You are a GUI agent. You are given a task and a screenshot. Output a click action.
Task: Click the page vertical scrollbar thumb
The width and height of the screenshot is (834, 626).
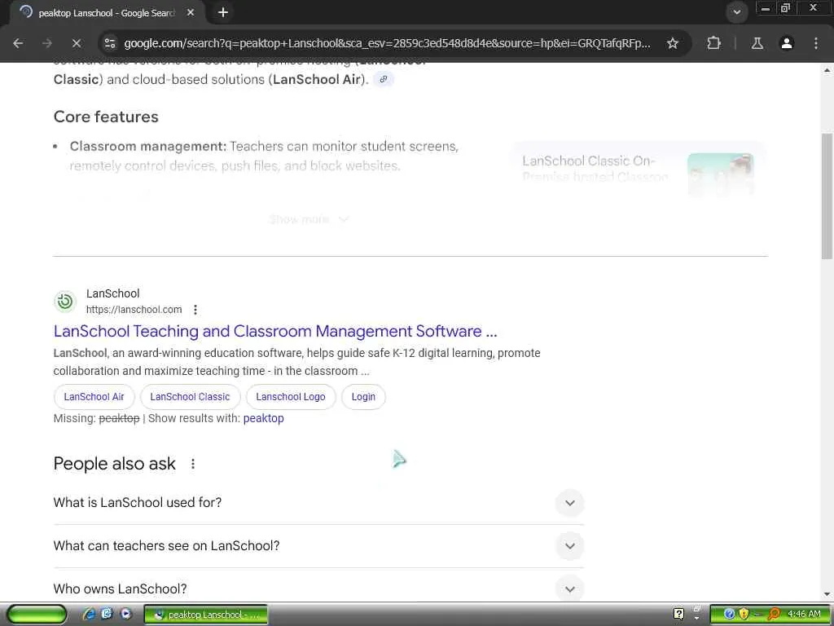pos(827,196)
